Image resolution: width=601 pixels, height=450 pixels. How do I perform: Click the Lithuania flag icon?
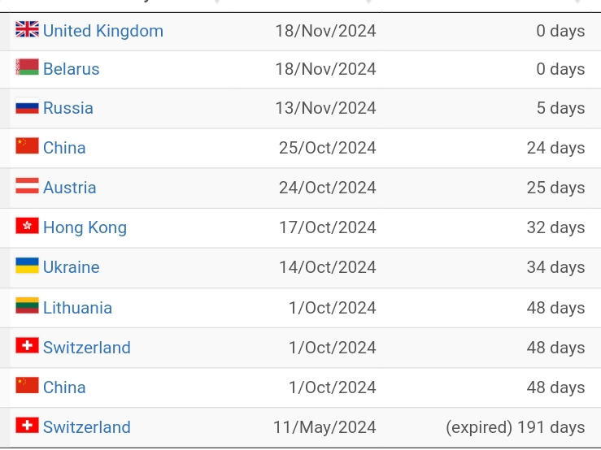click(27, 305)
